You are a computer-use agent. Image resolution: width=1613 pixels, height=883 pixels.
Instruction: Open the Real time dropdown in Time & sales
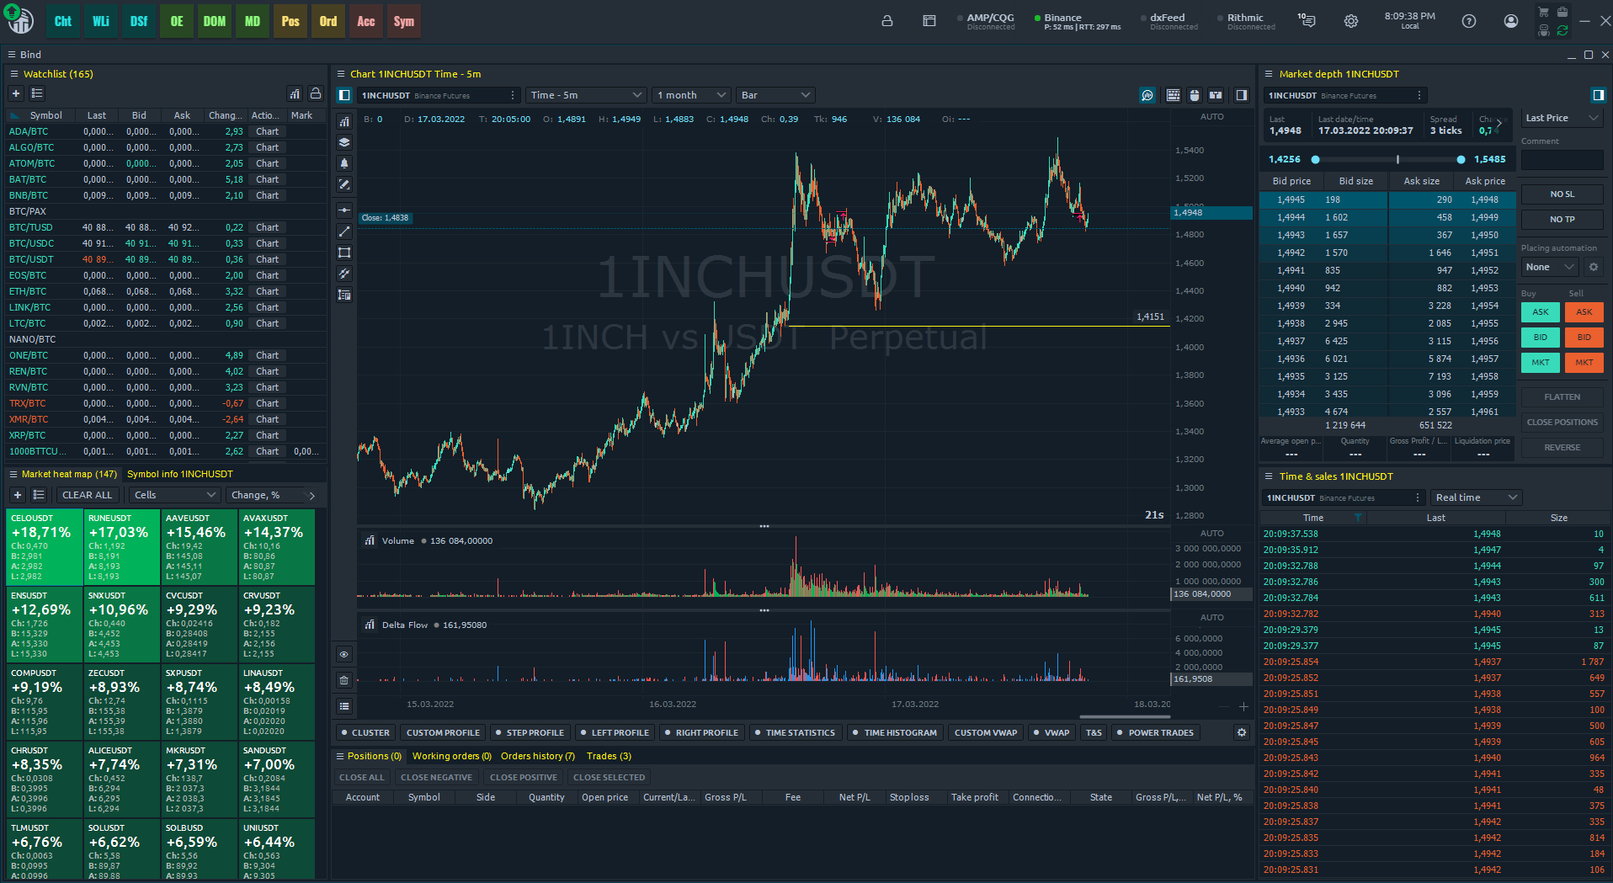point(1477,497)
